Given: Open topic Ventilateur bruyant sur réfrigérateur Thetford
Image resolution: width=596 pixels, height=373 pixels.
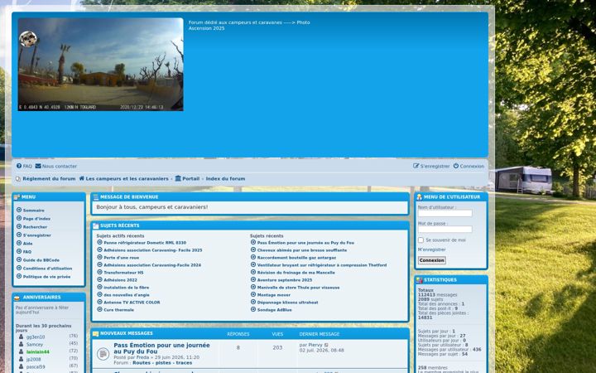Looking at the screenshot, I should tap(322, 265).
